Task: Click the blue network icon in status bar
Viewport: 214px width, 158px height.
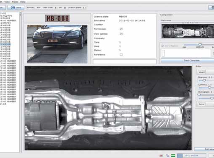Action: click(167, 155)
